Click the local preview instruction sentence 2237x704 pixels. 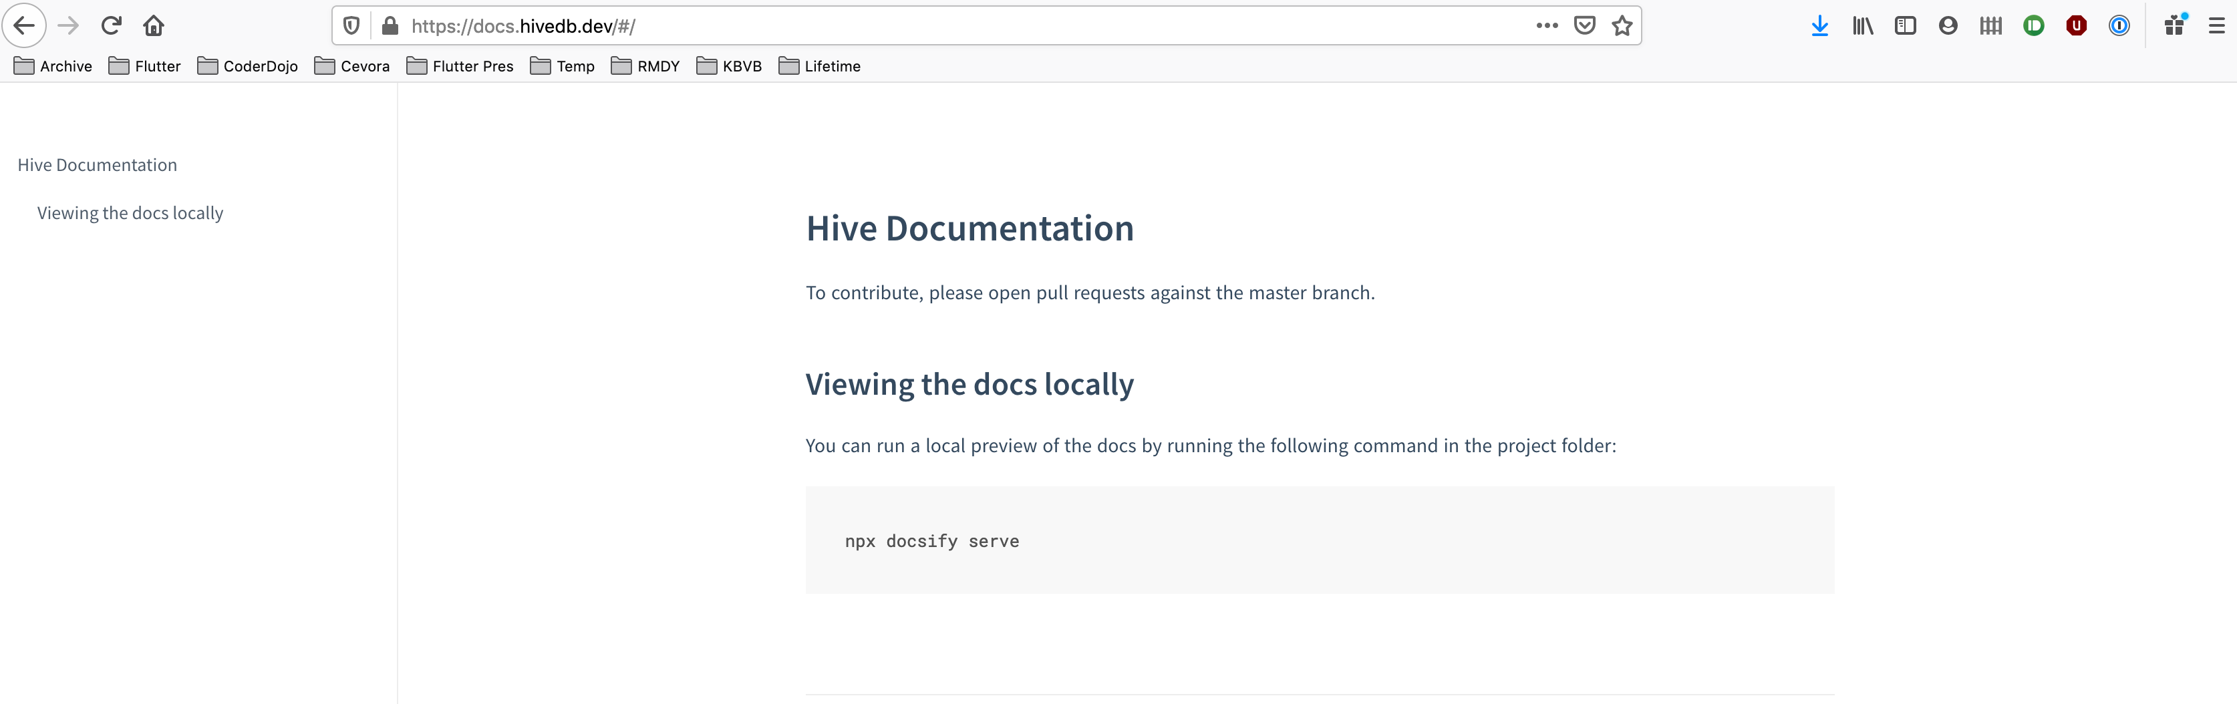[1211, 446]
